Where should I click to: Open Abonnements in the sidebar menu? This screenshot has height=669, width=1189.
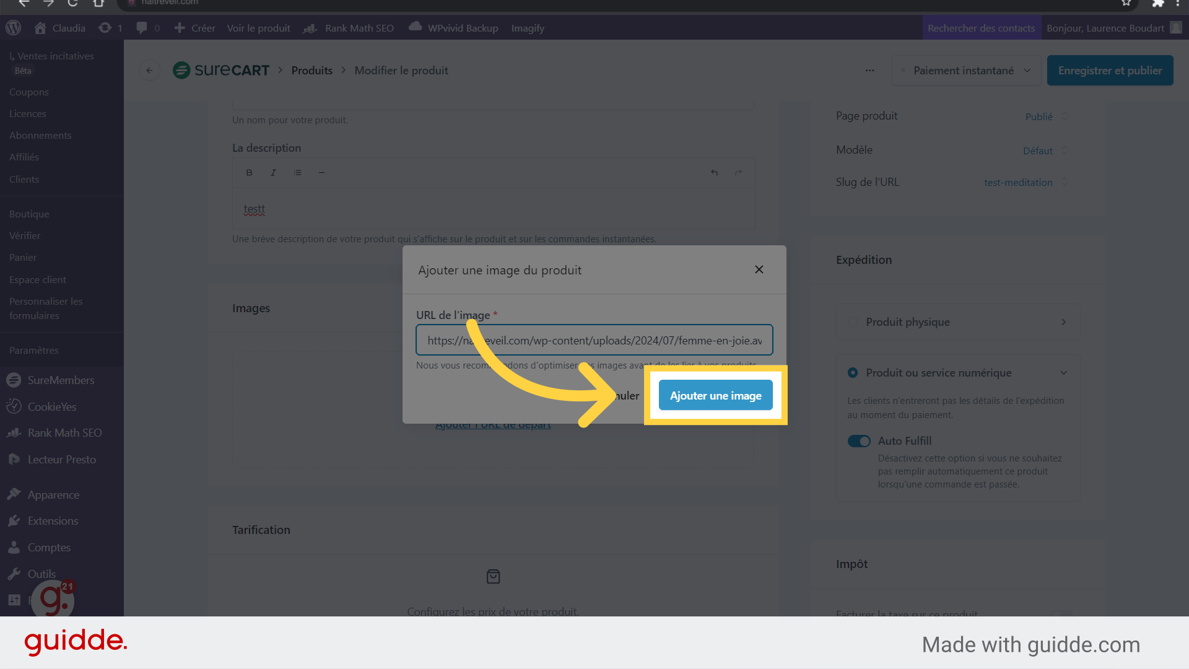(x=40, y=136)
